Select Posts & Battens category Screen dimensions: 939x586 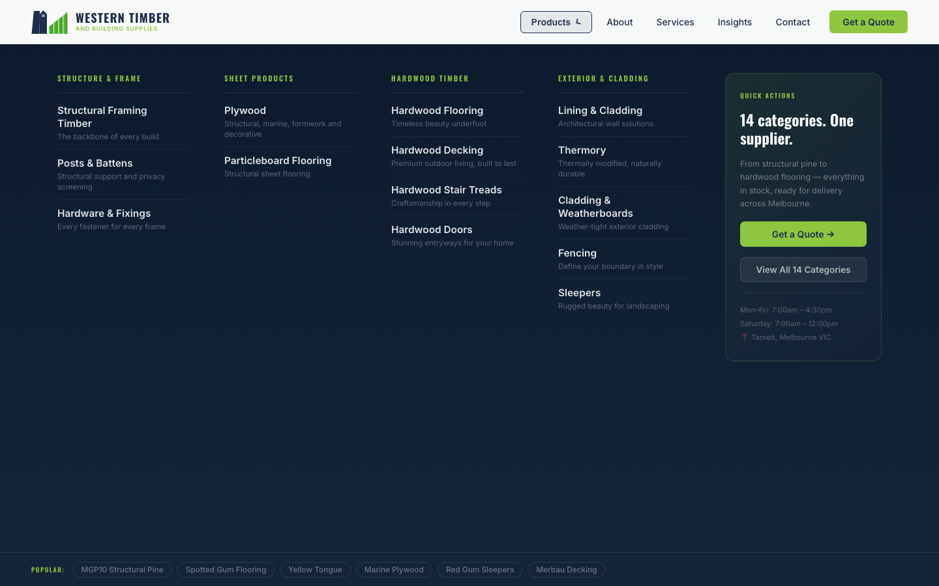[x=124, y=174]
